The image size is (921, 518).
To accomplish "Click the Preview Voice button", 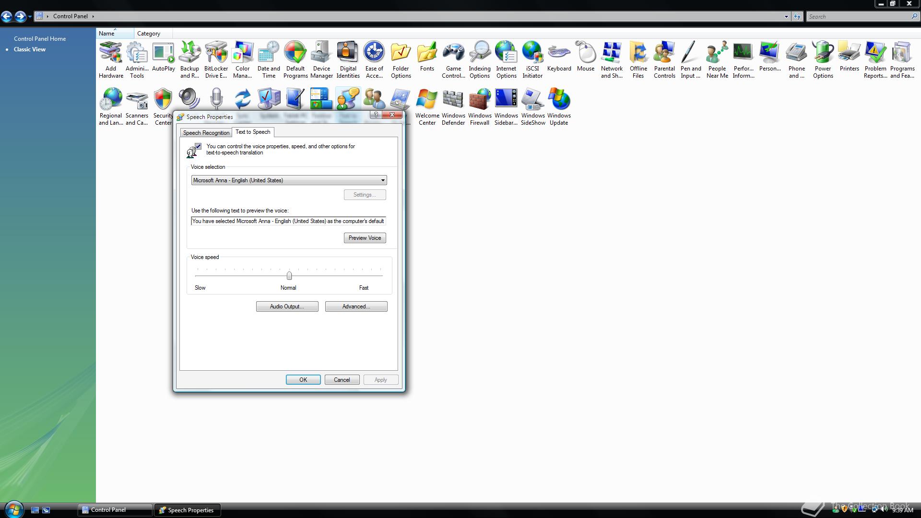I will click(365, 238).
